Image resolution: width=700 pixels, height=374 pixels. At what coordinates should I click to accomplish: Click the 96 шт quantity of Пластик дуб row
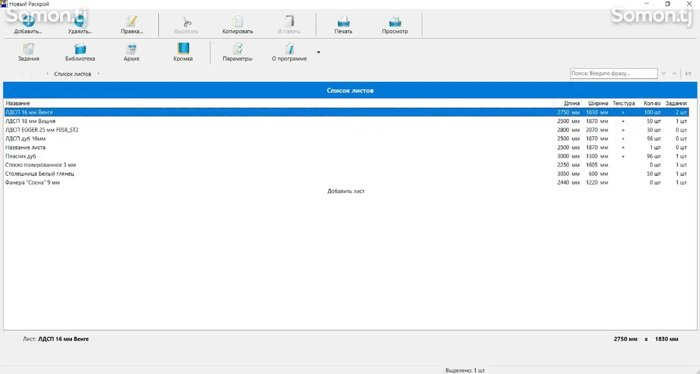pos(654,156)
